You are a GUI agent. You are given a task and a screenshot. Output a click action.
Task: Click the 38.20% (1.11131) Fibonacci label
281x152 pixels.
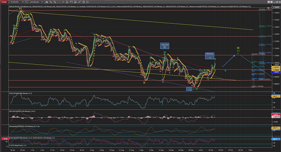[x=265, y=53]
